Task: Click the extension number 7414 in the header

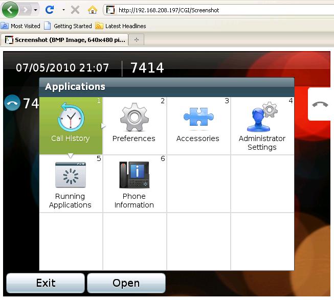Action: (147, 67)
